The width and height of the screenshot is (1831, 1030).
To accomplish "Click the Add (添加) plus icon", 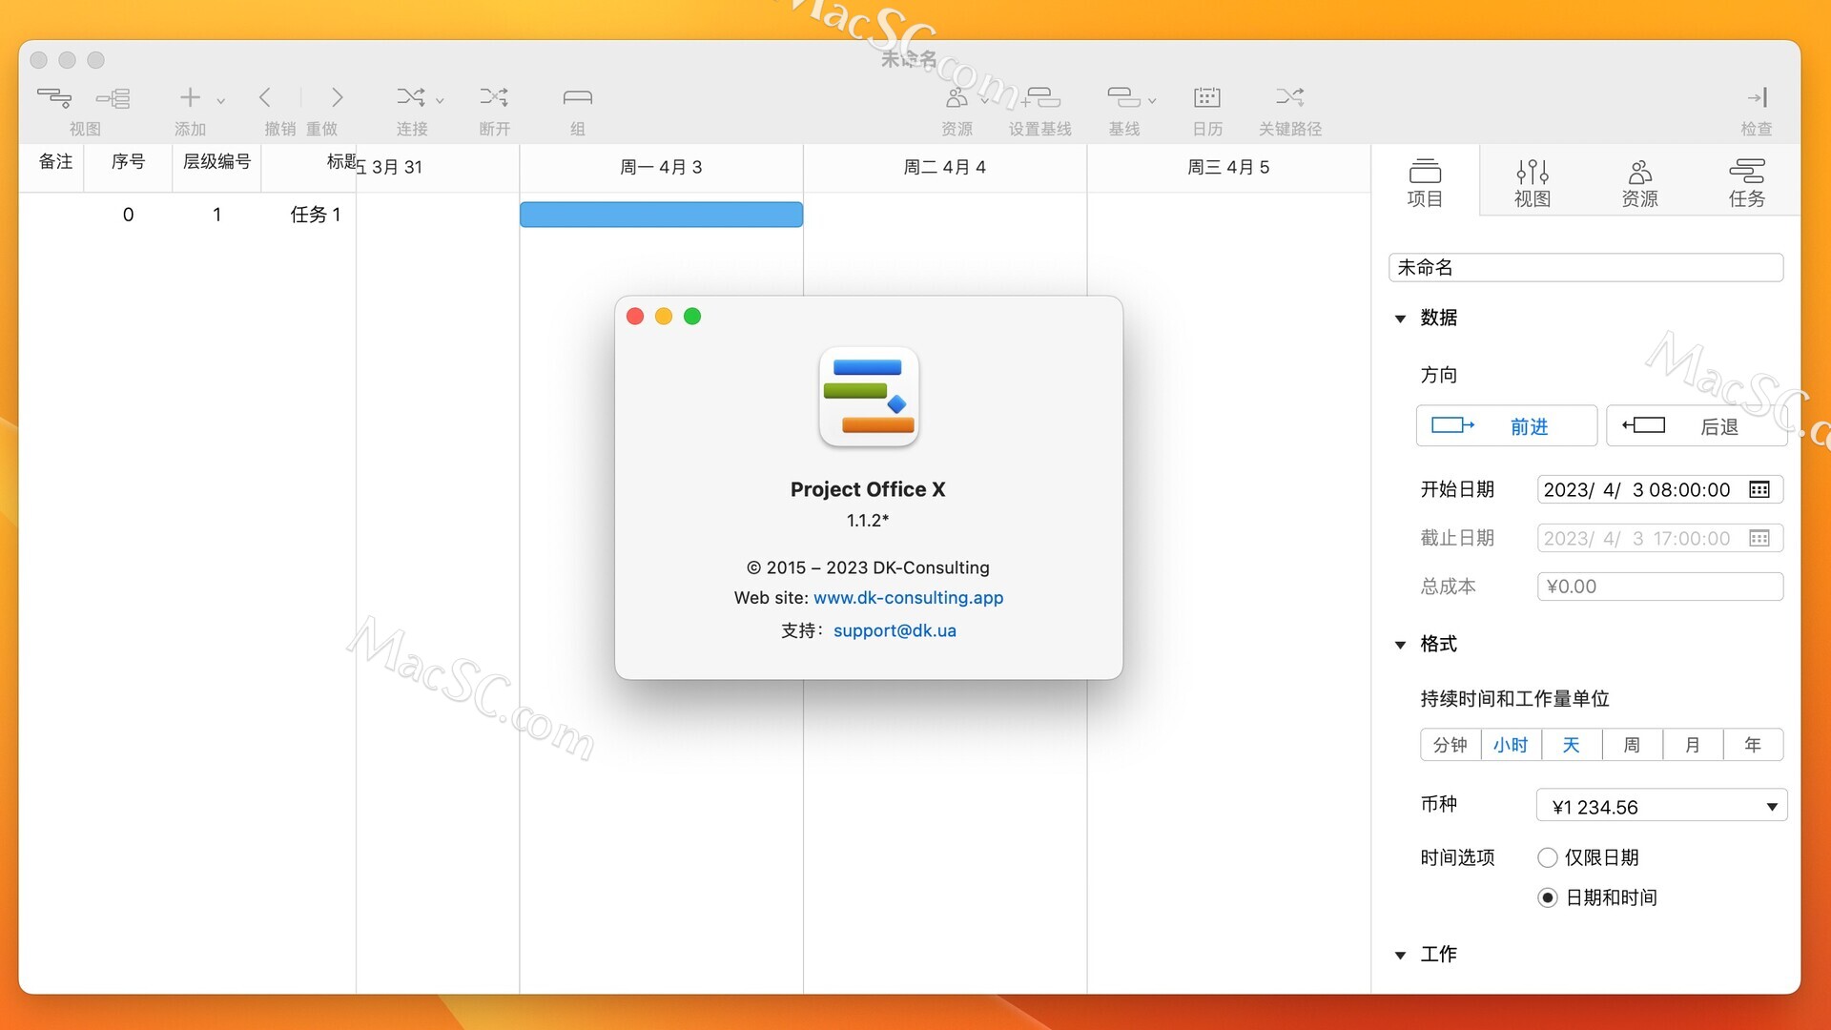I will (x=190, y=97).
